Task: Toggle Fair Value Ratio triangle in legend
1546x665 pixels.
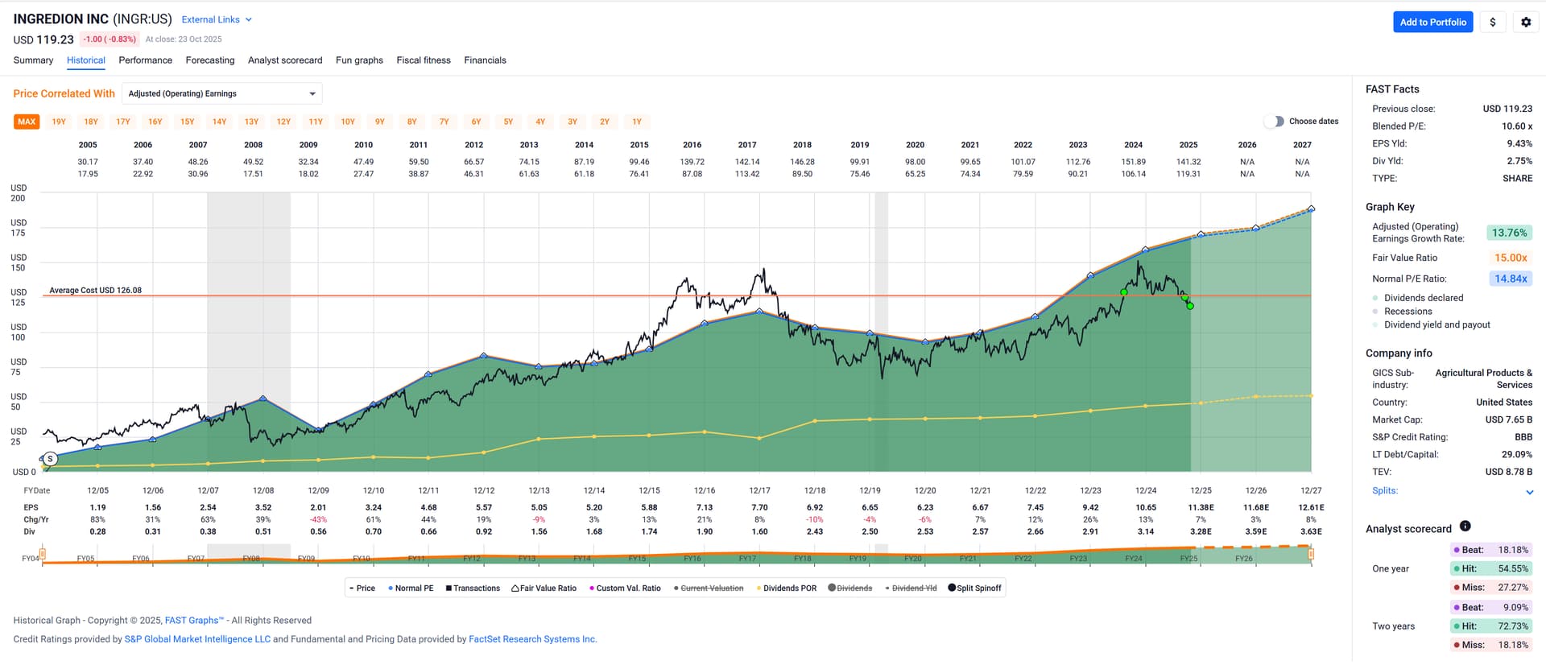Action: [544, 589]
